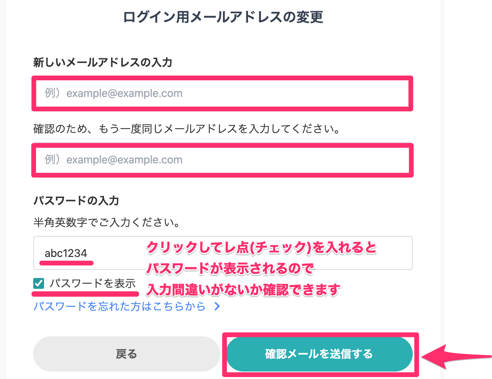Click the pink パスワードが表示されるので annotation line
The height and width of the screenshot is (379, 492).
tap(230, 268)
